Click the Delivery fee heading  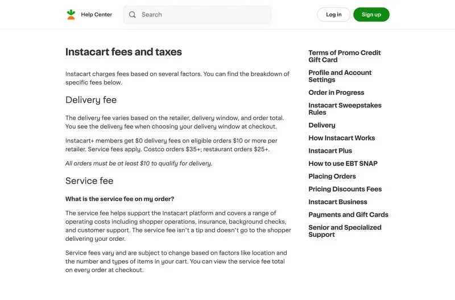click(x=91, y=100)
